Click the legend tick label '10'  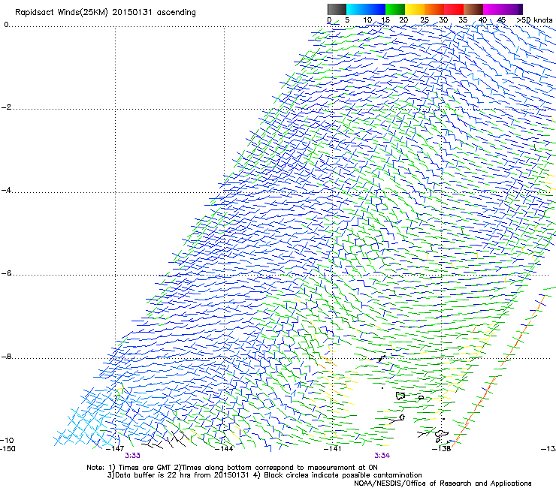click(367, 20)
